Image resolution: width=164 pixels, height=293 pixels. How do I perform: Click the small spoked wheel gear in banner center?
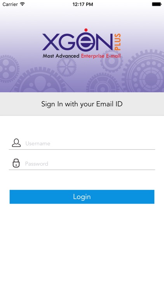(x=66, y=67)
